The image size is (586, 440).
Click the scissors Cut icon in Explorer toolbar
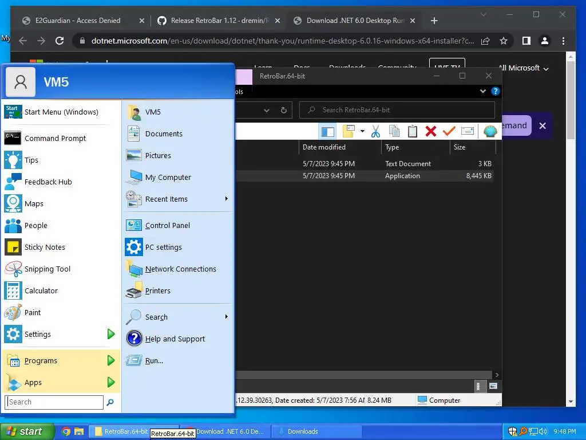click(375, 131)
